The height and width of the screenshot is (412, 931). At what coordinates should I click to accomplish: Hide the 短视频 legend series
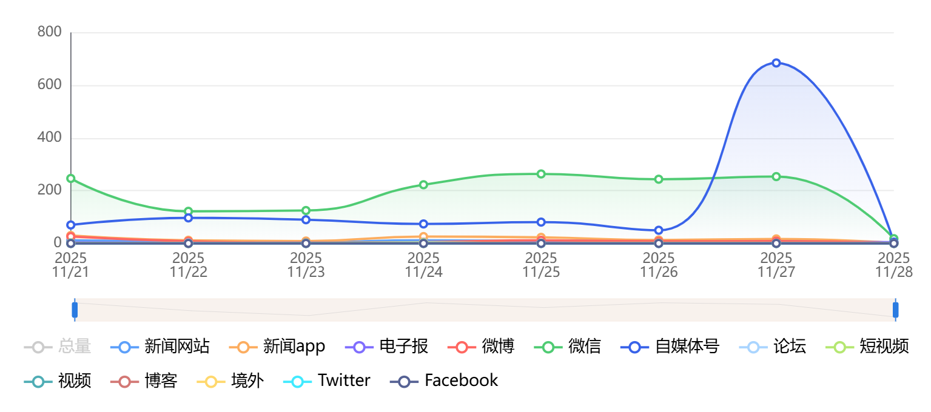(867, 347)
